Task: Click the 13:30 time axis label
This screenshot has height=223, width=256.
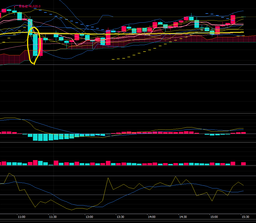Action: point(120,217)
